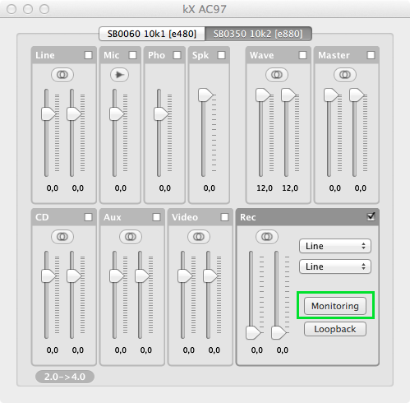Click the left Master volume slider handle

331,95
